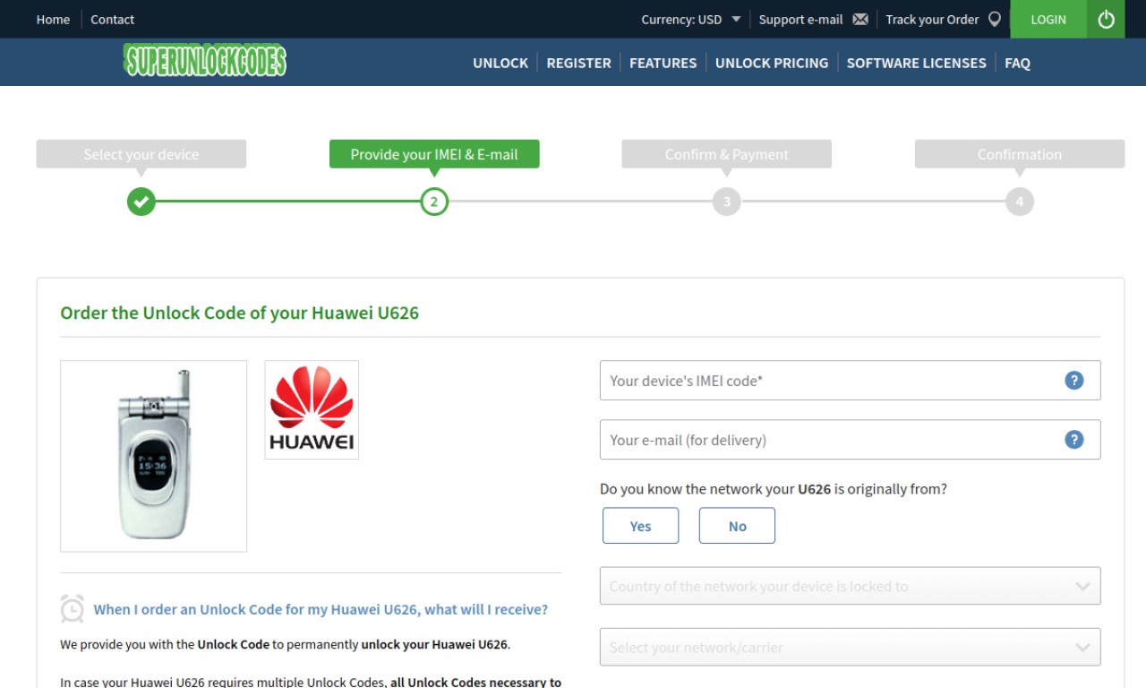Image resolution: width=1146 pixels, height=688 pixels.
Task: Click the LOGIN button
Action: pyautogui.click(x=1048, y=19)
